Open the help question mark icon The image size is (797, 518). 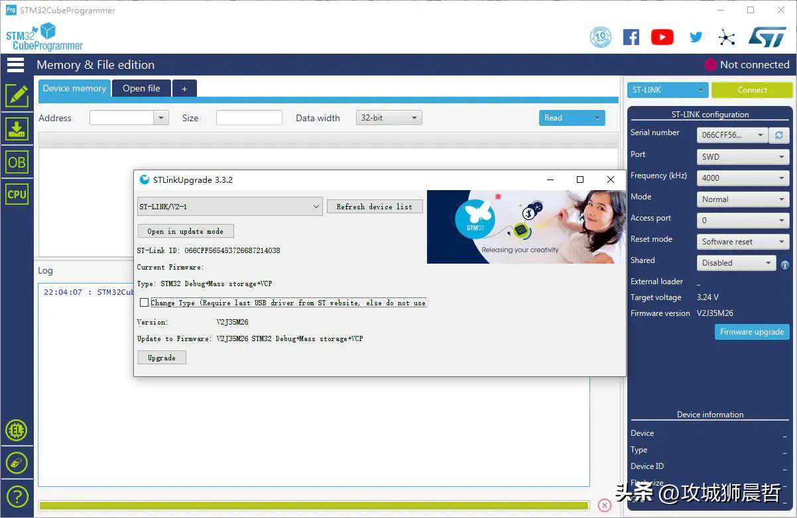click(17, 495)
